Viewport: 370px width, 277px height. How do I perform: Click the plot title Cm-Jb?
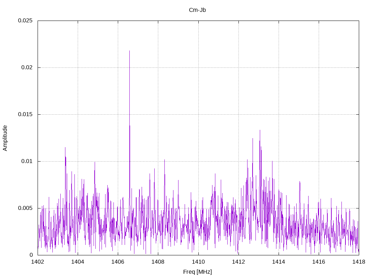click(197, 10)
